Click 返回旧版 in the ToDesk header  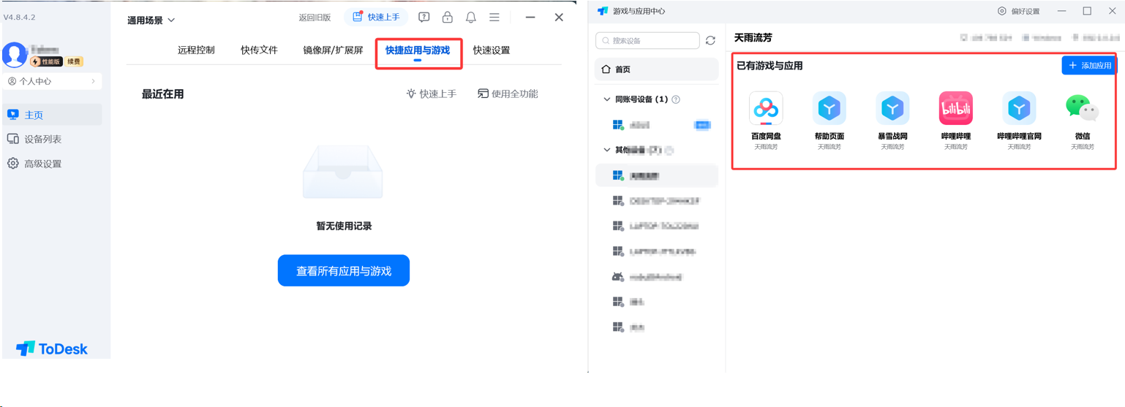coord(315,17)
